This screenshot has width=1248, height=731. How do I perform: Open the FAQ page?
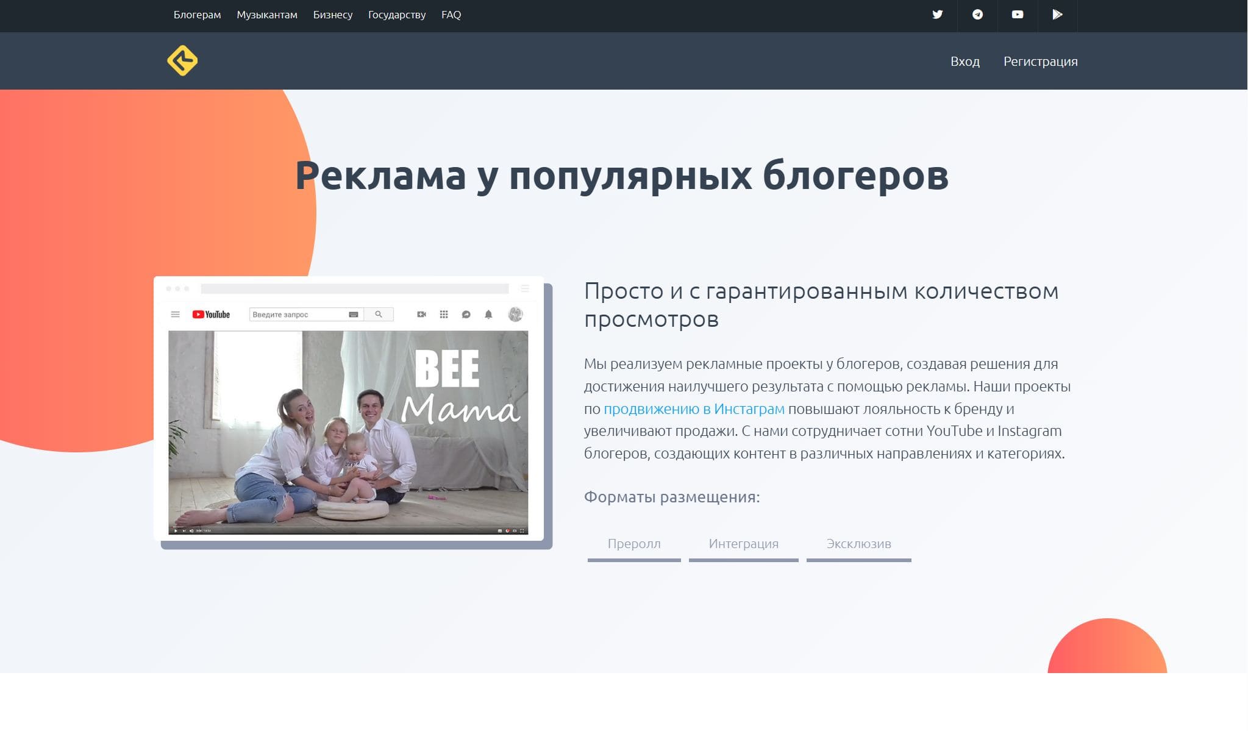(x=451, y=15)
